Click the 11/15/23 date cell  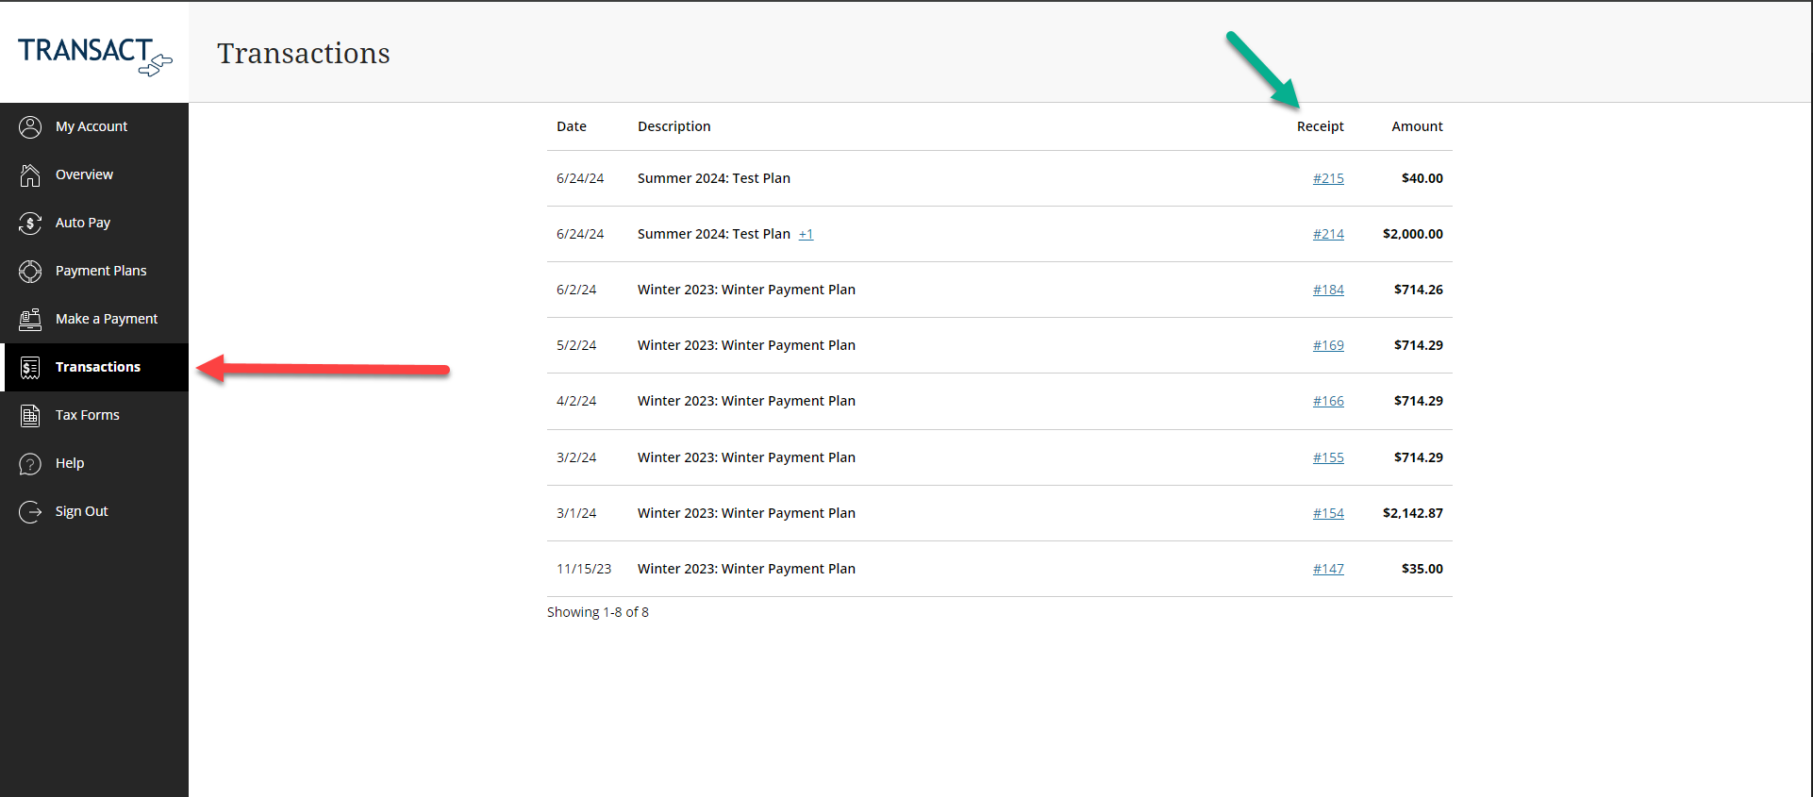pos(584,569)
